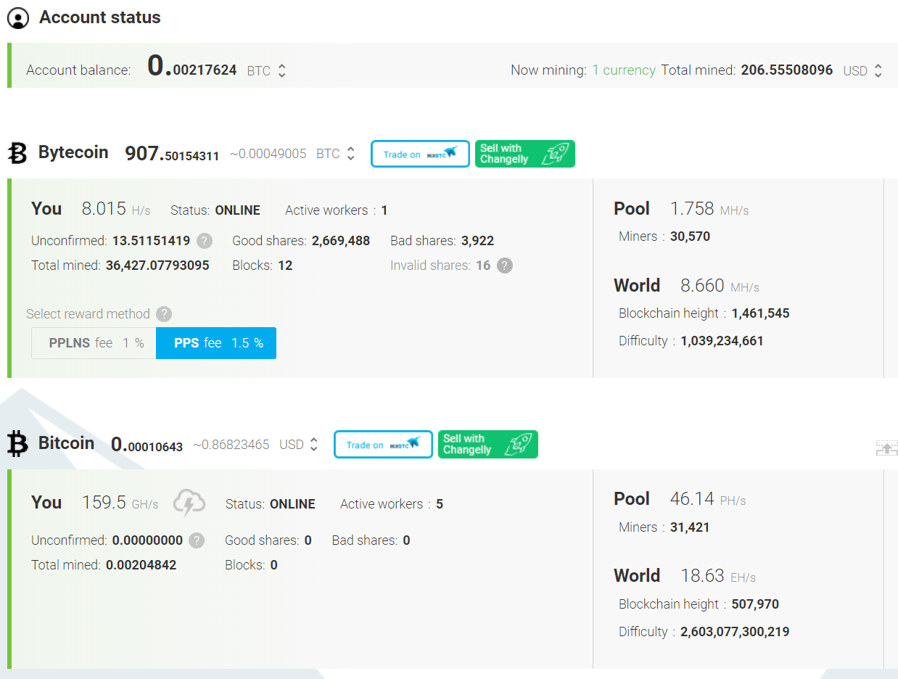The width and height of the screenshot is (898, 679).
Task: Switch Bytecoin value BTC currency selector
Action: click(x=336, y=154)
